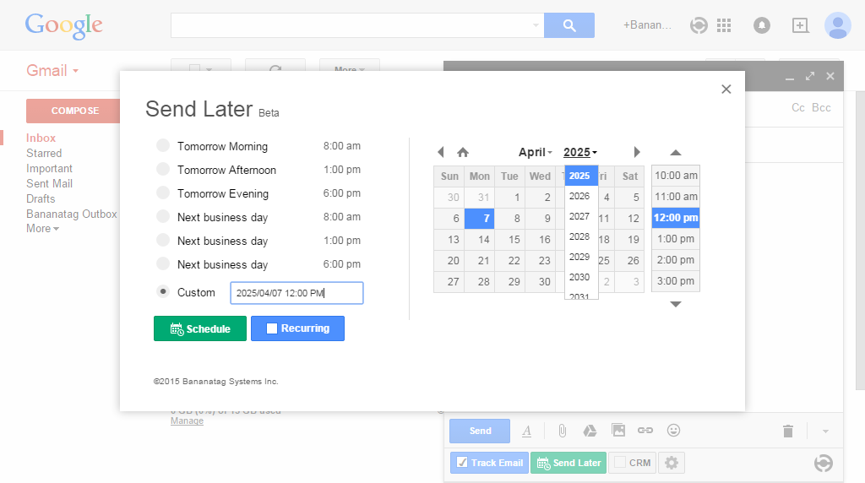Open the 2025 year dropdown

[580, 152]
